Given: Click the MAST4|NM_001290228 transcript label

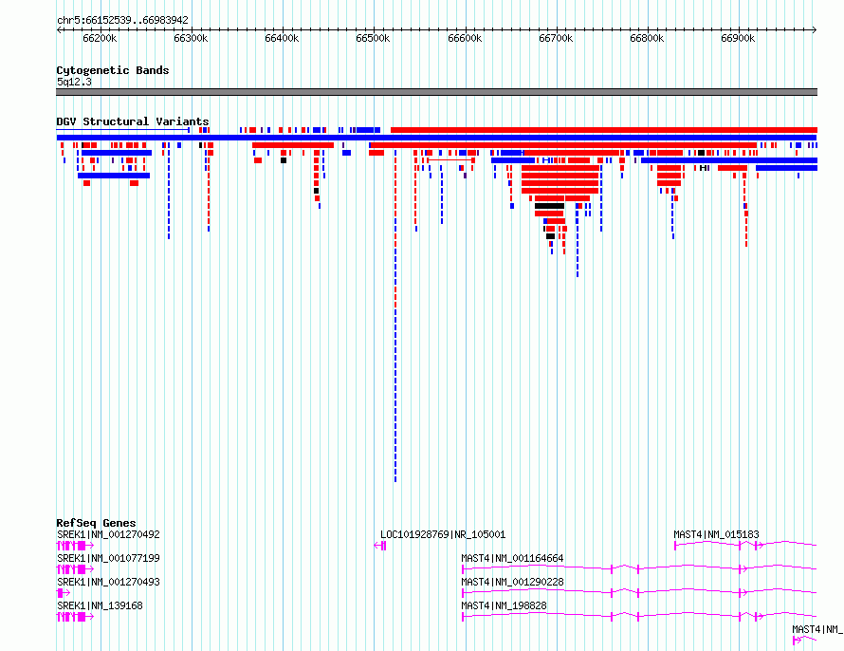Looking at the screenshot, I should click(512, 582).
